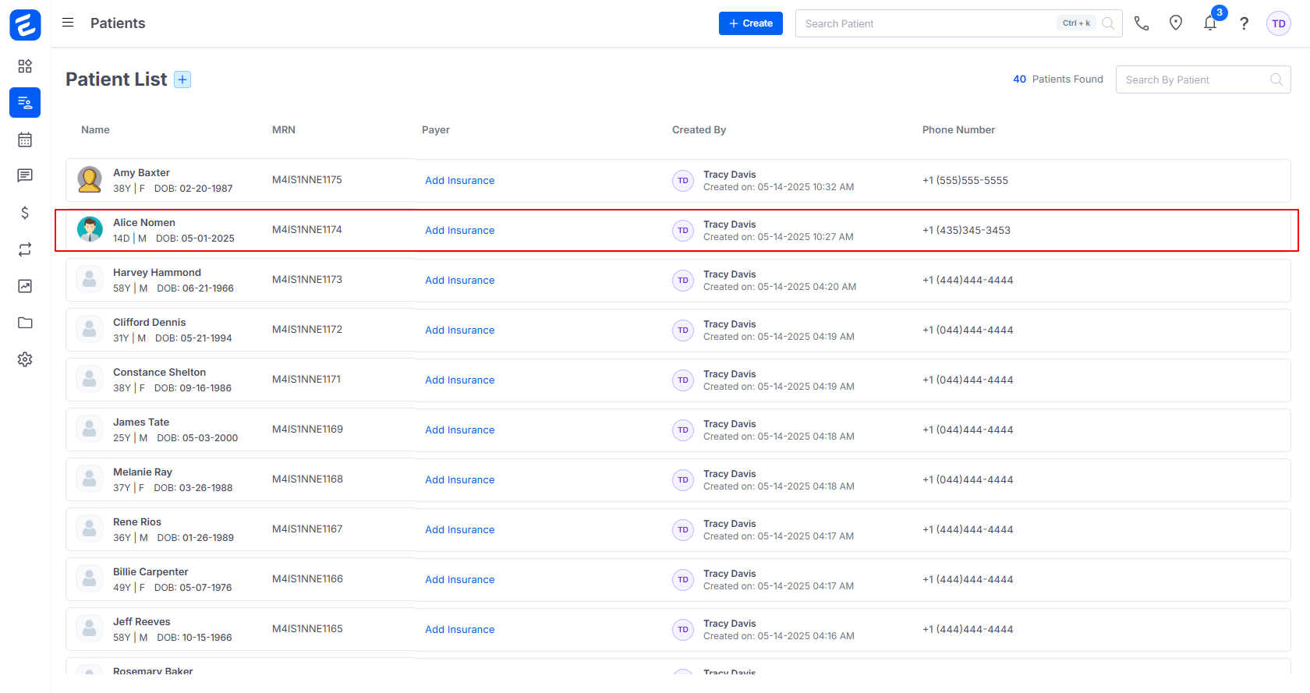Open the documents folder icon in sidebar
1310x693 pixels.
pyautogui.click(x=25, y=323)
